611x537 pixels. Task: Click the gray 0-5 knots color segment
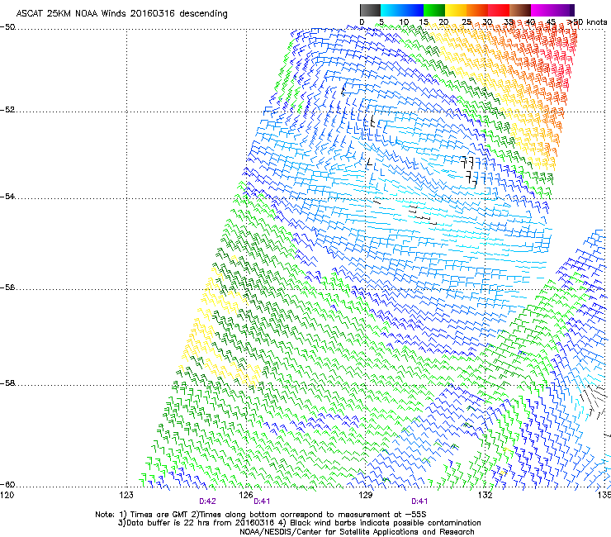coord(370,10)
